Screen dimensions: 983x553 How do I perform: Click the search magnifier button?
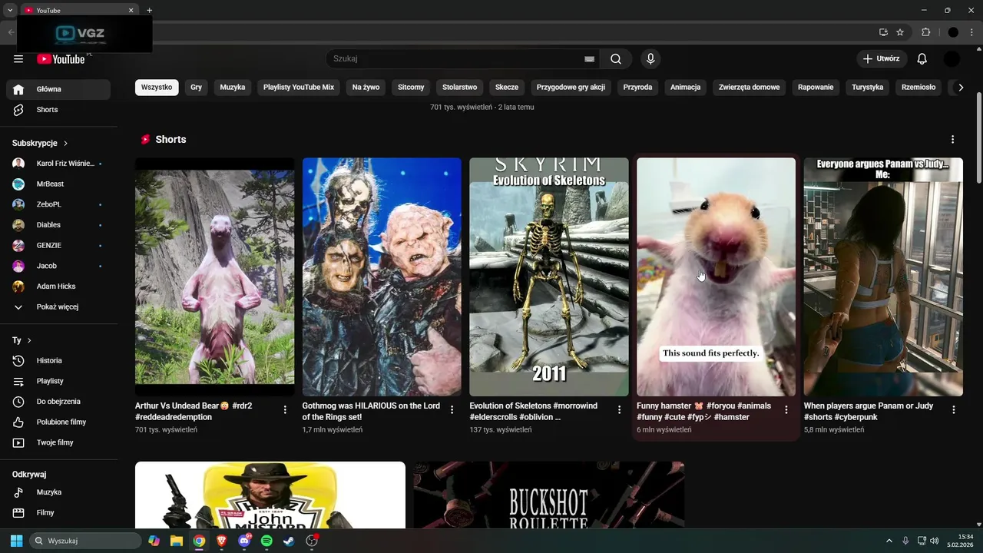tap(616, 59)
